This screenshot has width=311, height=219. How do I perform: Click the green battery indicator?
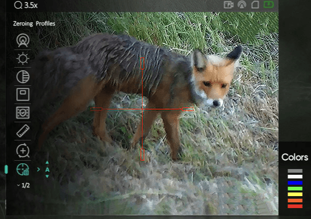pyautogui.click(x=269, y=5)
